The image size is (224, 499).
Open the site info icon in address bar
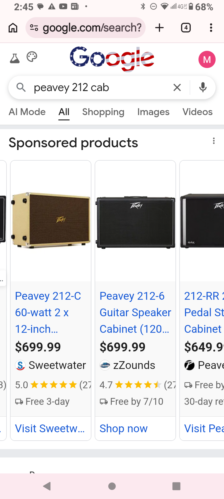34,28
